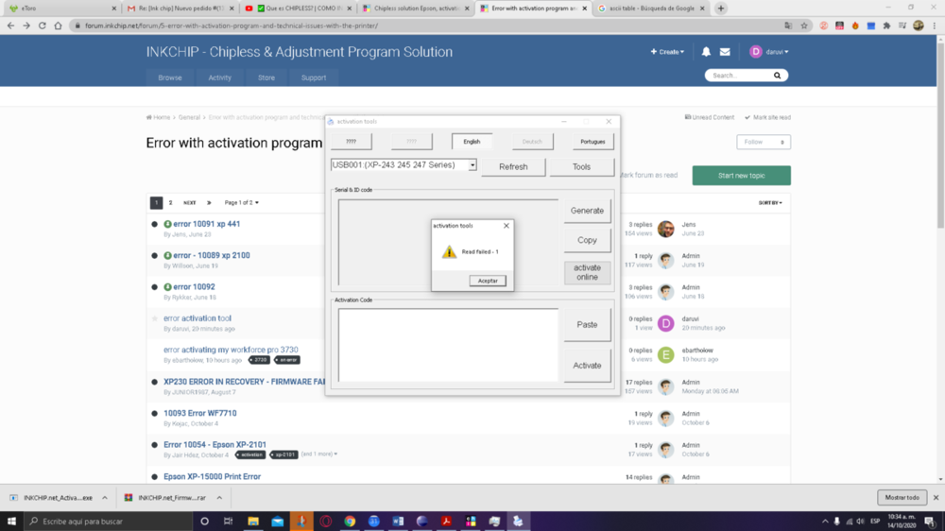The height and width of the screenshot is (531, 945).
Task: Open new browser tab with plus icon
Action: pyautogui.click(x=721, y=9)
